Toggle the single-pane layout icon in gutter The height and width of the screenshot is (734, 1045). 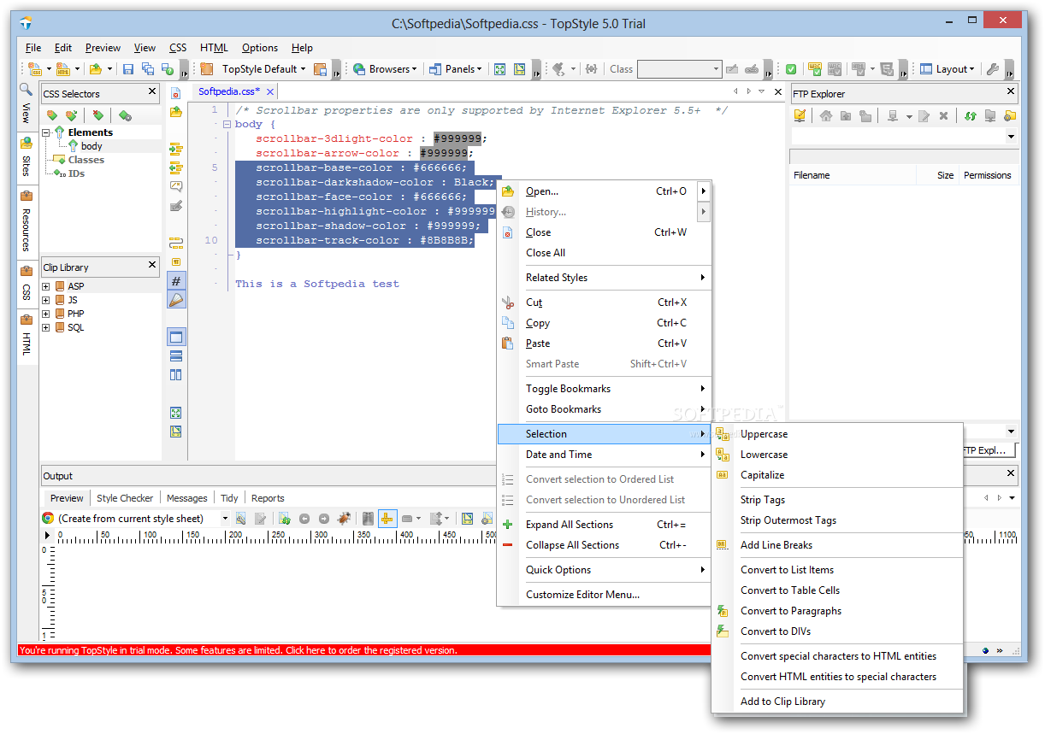point(176,337)
